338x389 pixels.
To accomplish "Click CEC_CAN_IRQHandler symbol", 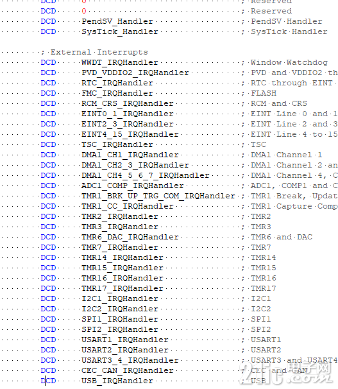I will (128, 370).
